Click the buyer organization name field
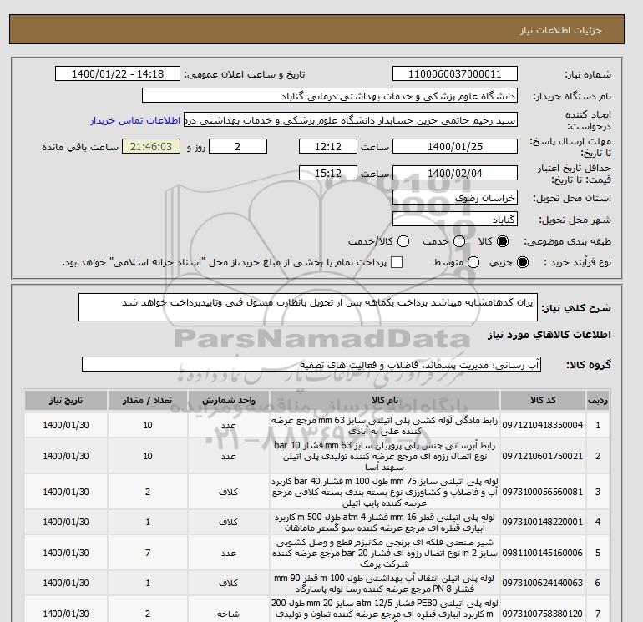Image resolution: width=643 pixels, height=622 pixels. pyautogui.click(x=330, y=95)
